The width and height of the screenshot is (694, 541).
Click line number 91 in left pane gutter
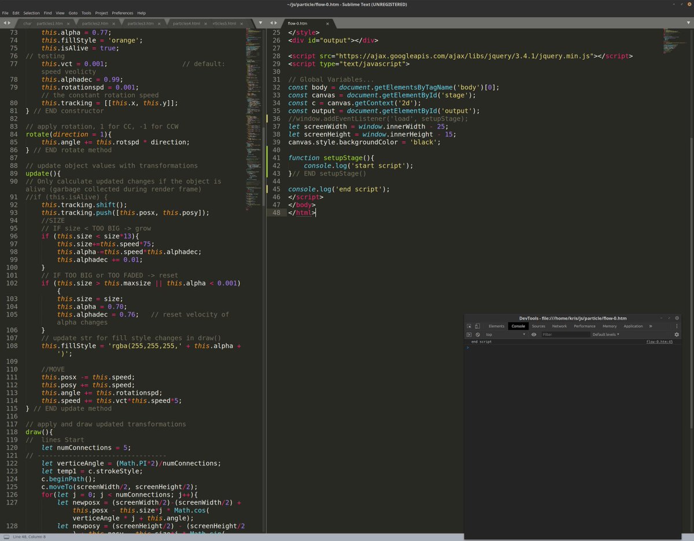click(14, 197)
